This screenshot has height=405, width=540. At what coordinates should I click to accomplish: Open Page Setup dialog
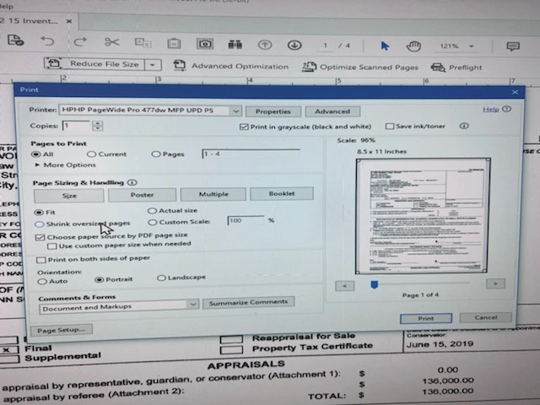pyautogui.click(x=62, y=330)
